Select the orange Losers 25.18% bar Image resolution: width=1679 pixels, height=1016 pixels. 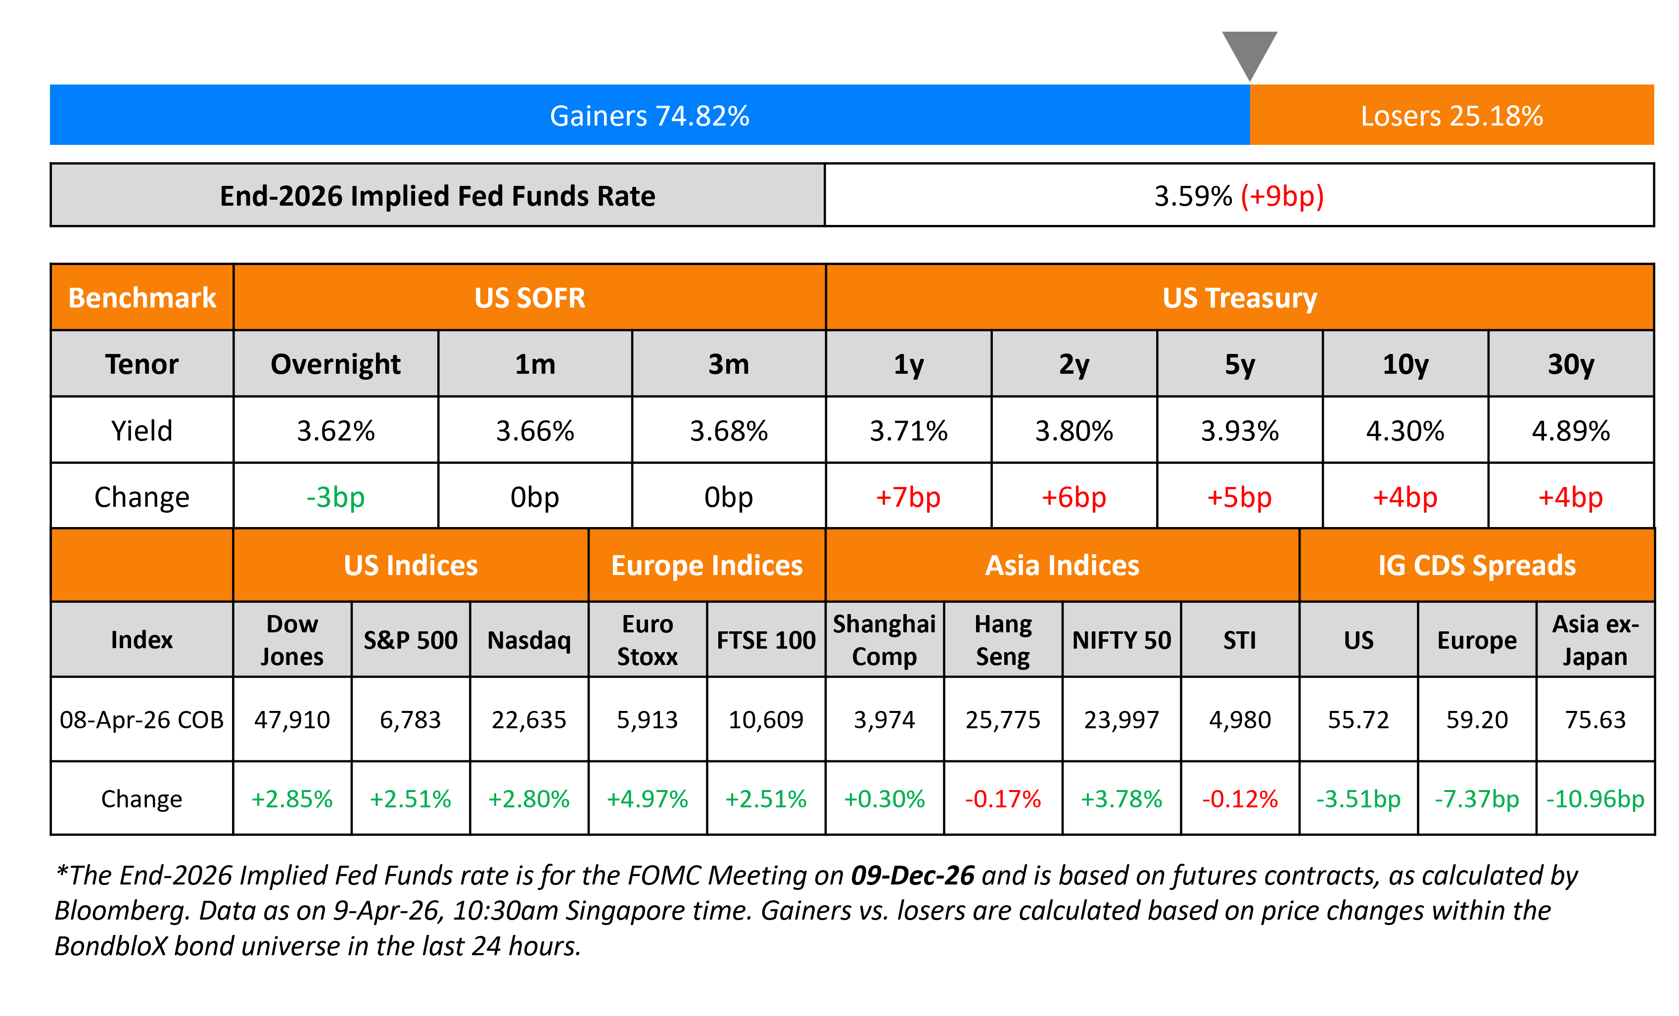[x=1451, y=115]
